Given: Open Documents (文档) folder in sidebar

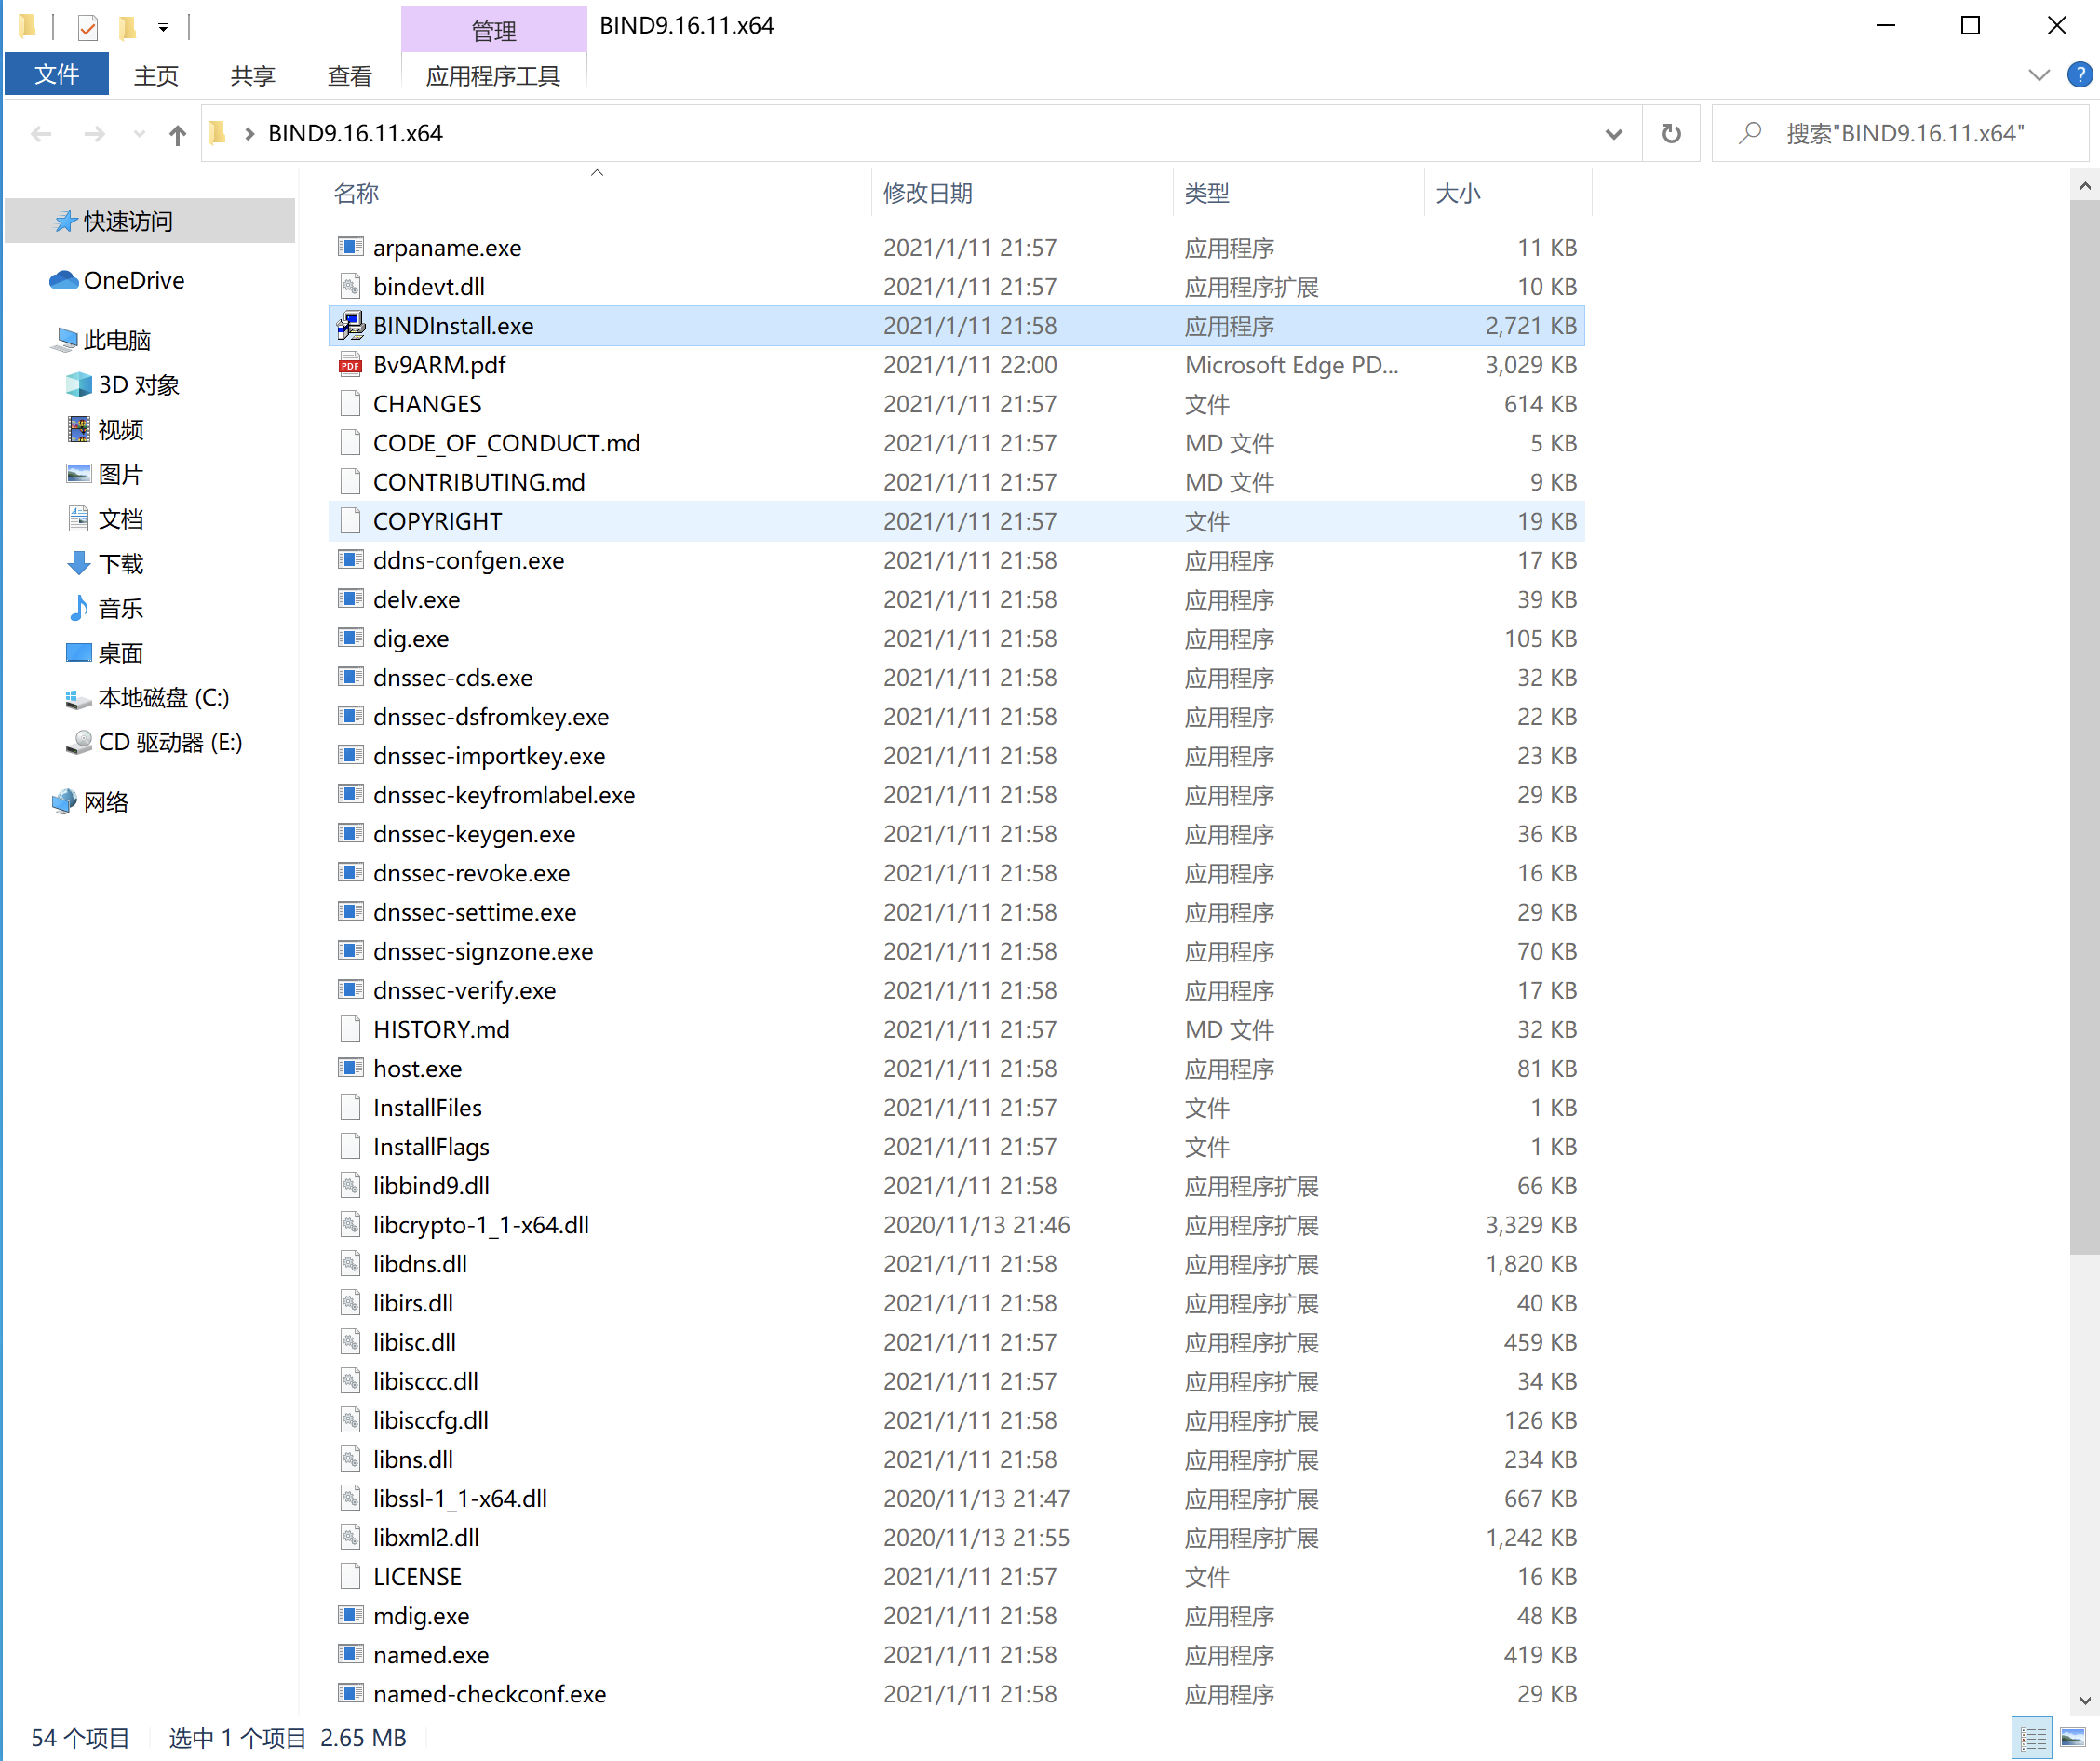Looking at the screenshot, I should point(104,519).
